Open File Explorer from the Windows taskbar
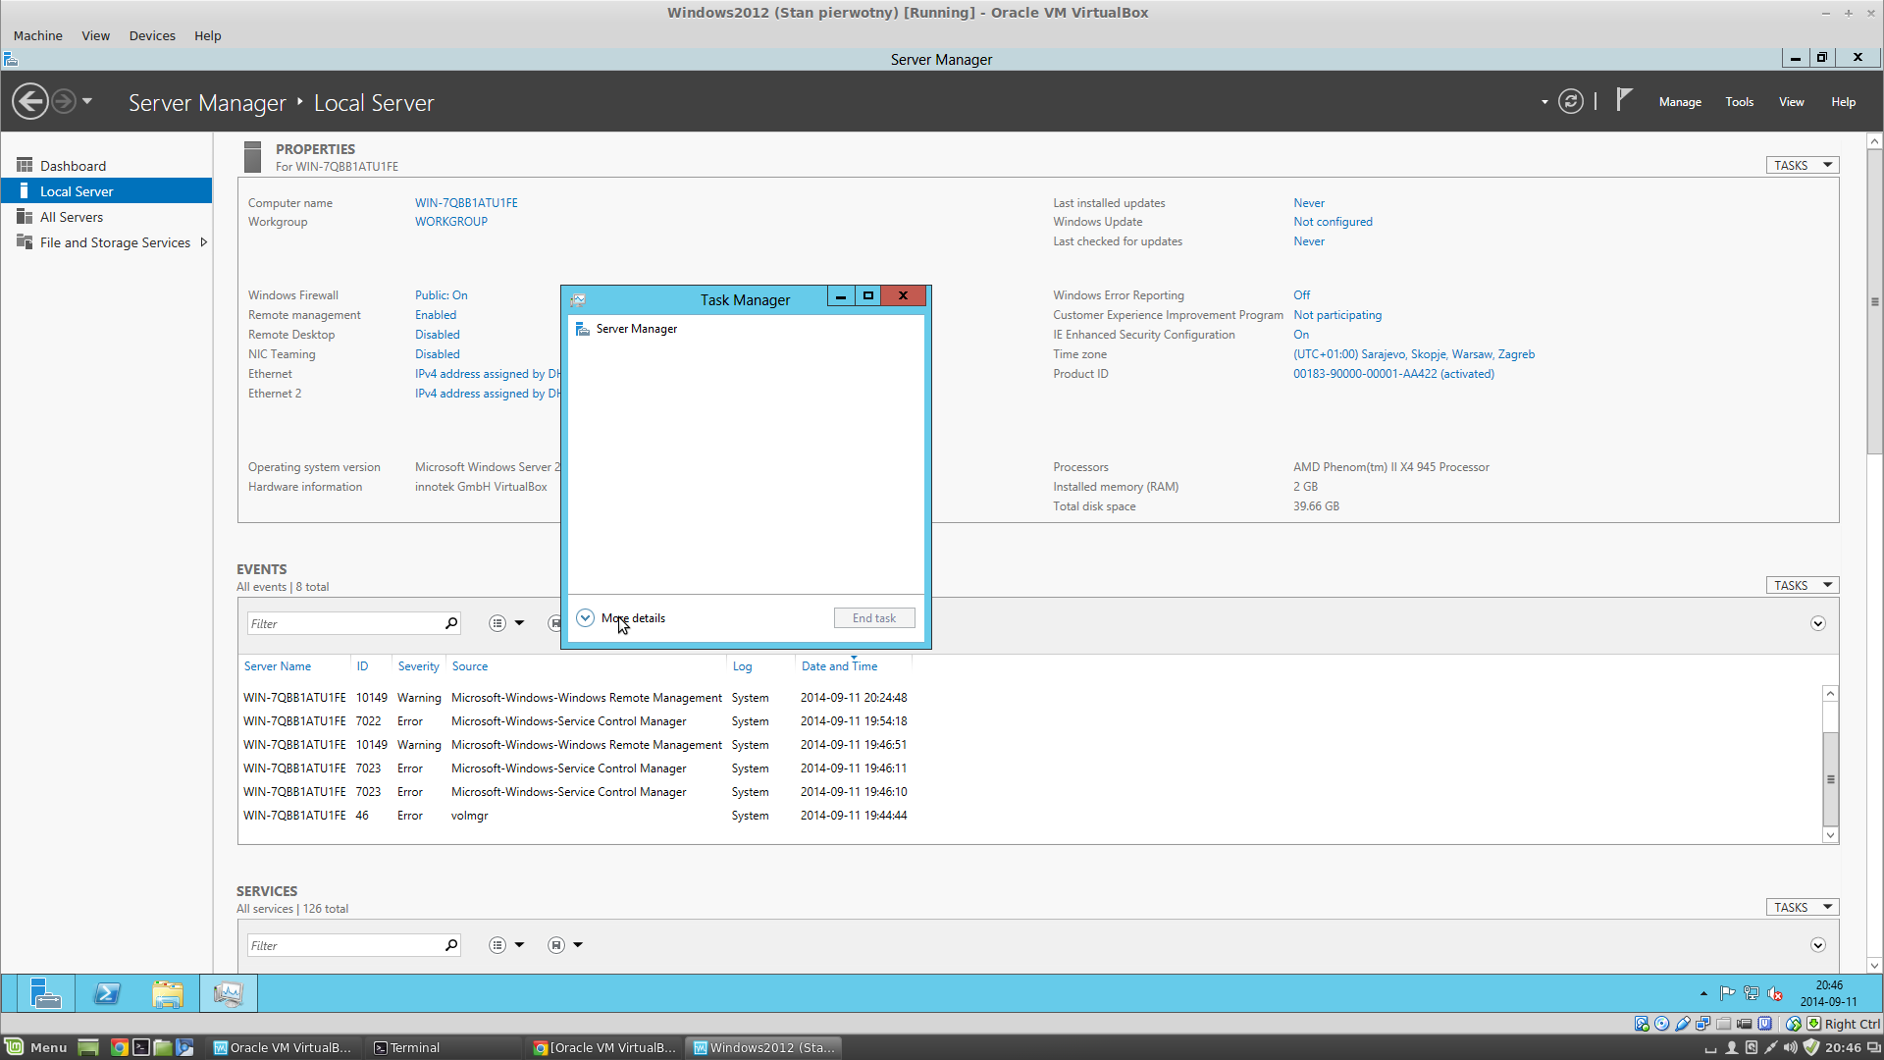The image size is (1884, 1060). tap(168, 994)
